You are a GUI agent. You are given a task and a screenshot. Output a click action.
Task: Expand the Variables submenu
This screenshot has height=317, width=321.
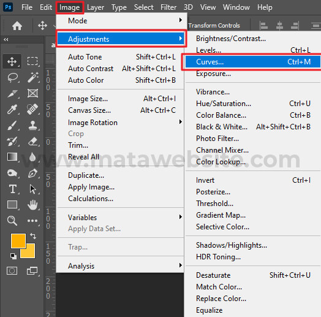click(x=121, y=218)
